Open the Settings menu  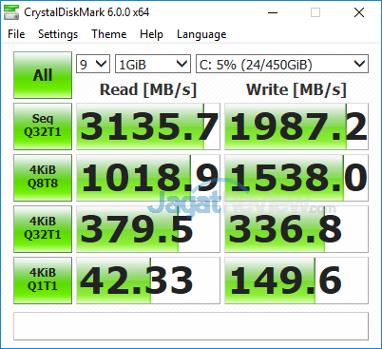pos(58,34)
